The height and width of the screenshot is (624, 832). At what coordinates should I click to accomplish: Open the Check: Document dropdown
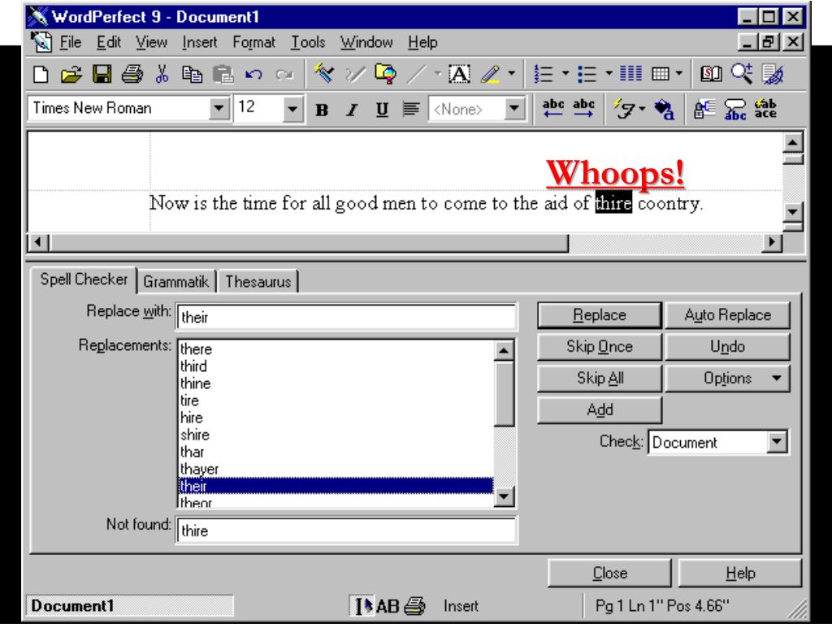point(777,441)
